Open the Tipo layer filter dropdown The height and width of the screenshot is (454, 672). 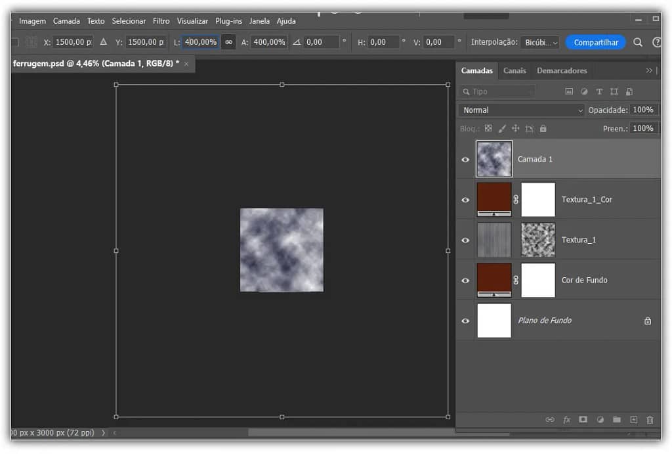(497, 91)
